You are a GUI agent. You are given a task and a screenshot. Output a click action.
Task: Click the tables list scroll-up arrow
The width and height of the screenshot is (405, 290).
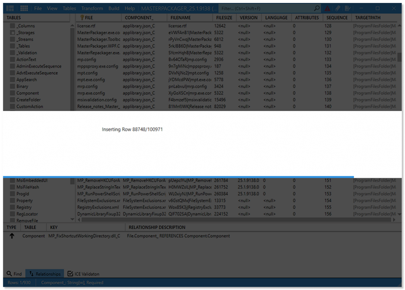tap(72, 26)
